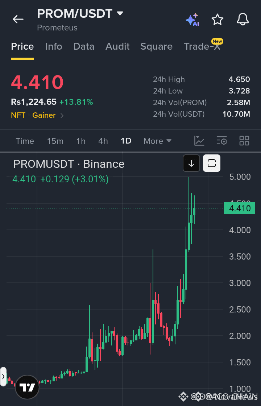Screen dimensions: 261x406
Task: Click the PROMUSDT · Binance chart title
Action: (x=69, y=164)
